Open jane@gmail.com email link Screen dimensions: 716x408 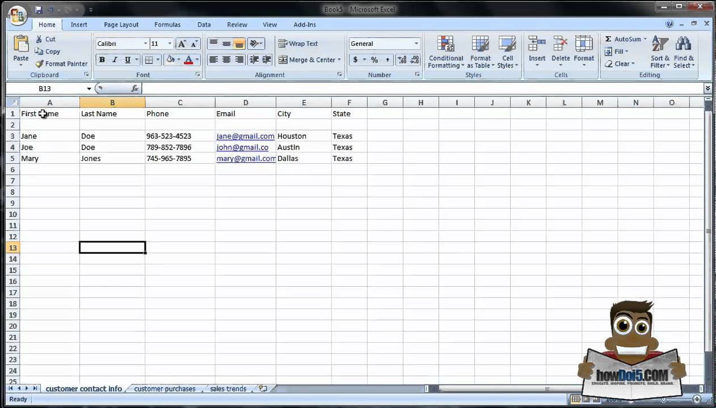tap(245, 136)
